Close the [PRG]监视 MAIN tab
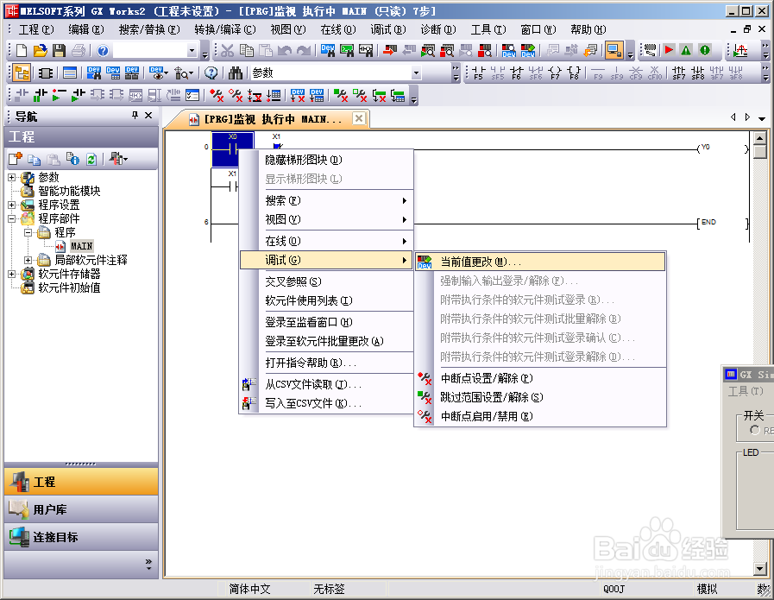 click(x=359, y=118)
